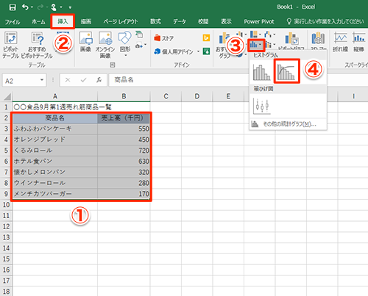Image resolution: width=368 pixels, height=296 pixels.
Task: Click the Touch/Mouse mode hand icon
Action: [54, 7]
